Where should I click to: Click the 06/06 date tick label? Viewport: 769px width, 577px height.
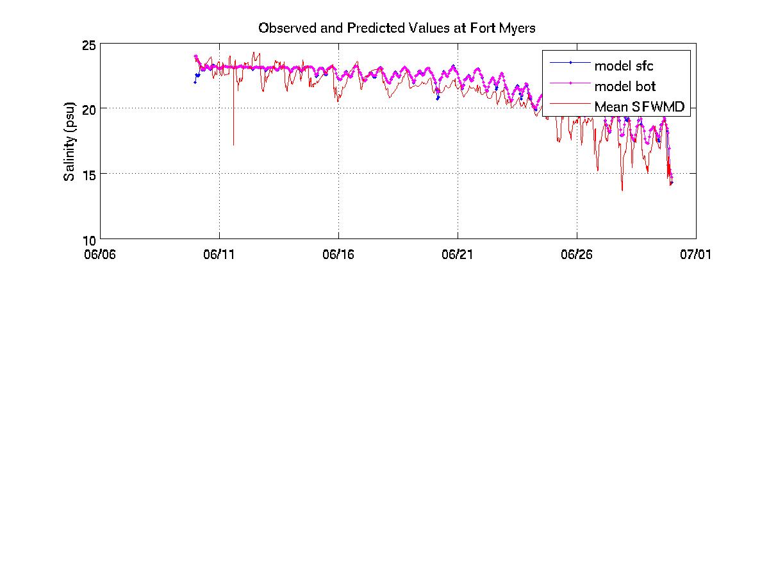[x=100, y=254]
